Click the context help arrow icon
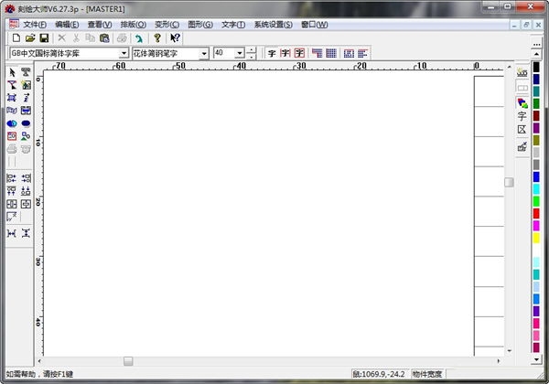The height and width of the screenshot is (384, 549). pyautogui.click(x=175, y=38)
